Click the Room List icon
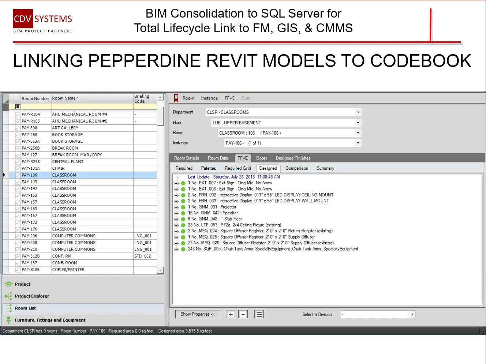 [x=9, y=308]
